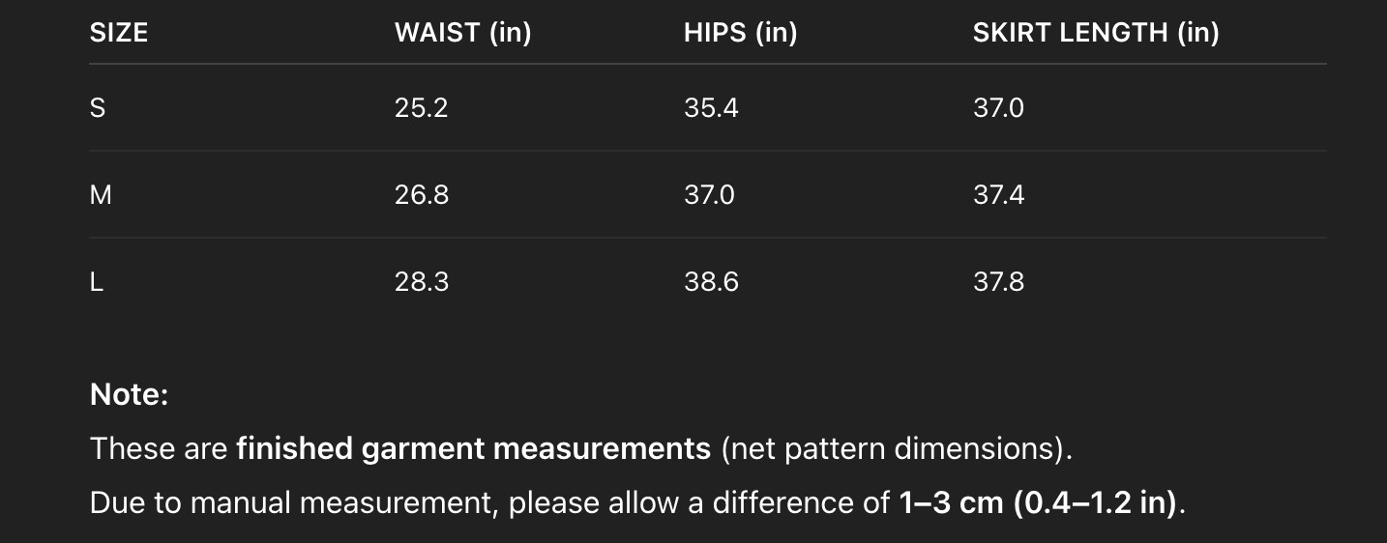
Task: Click the "Note:" heading
Action: [129, 394]
